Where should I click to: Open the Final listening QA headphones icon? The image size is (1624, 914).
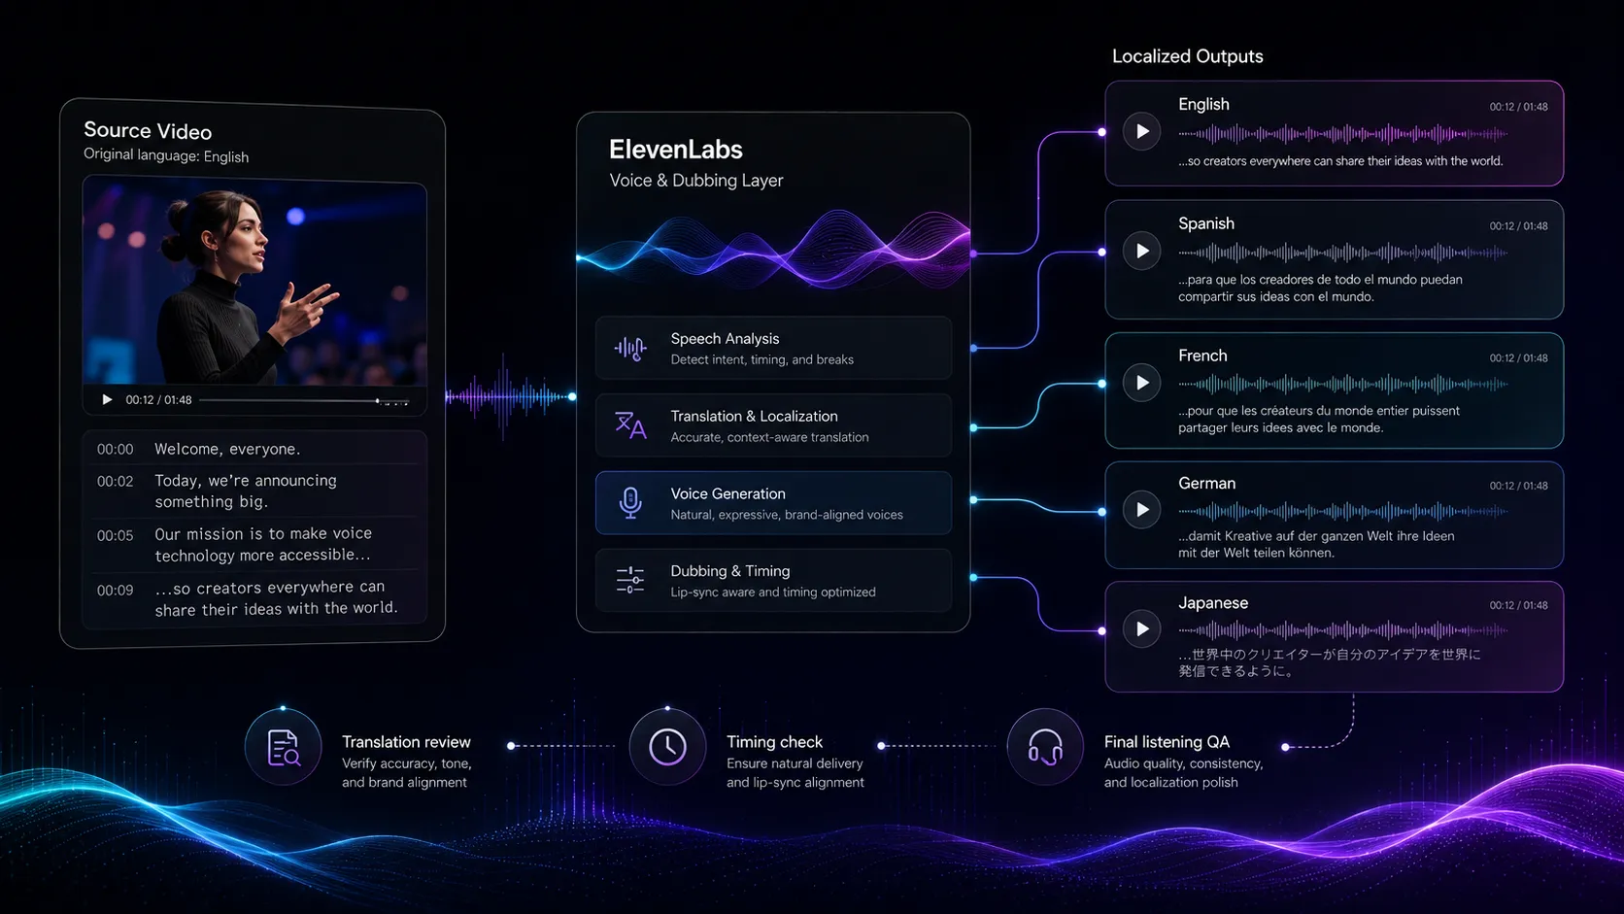tap(1045, 747)
